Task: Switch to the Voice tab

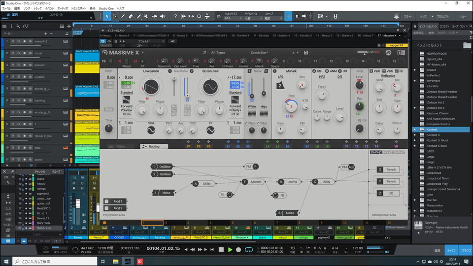Action: pyautogui.click(x=121, y=146)
